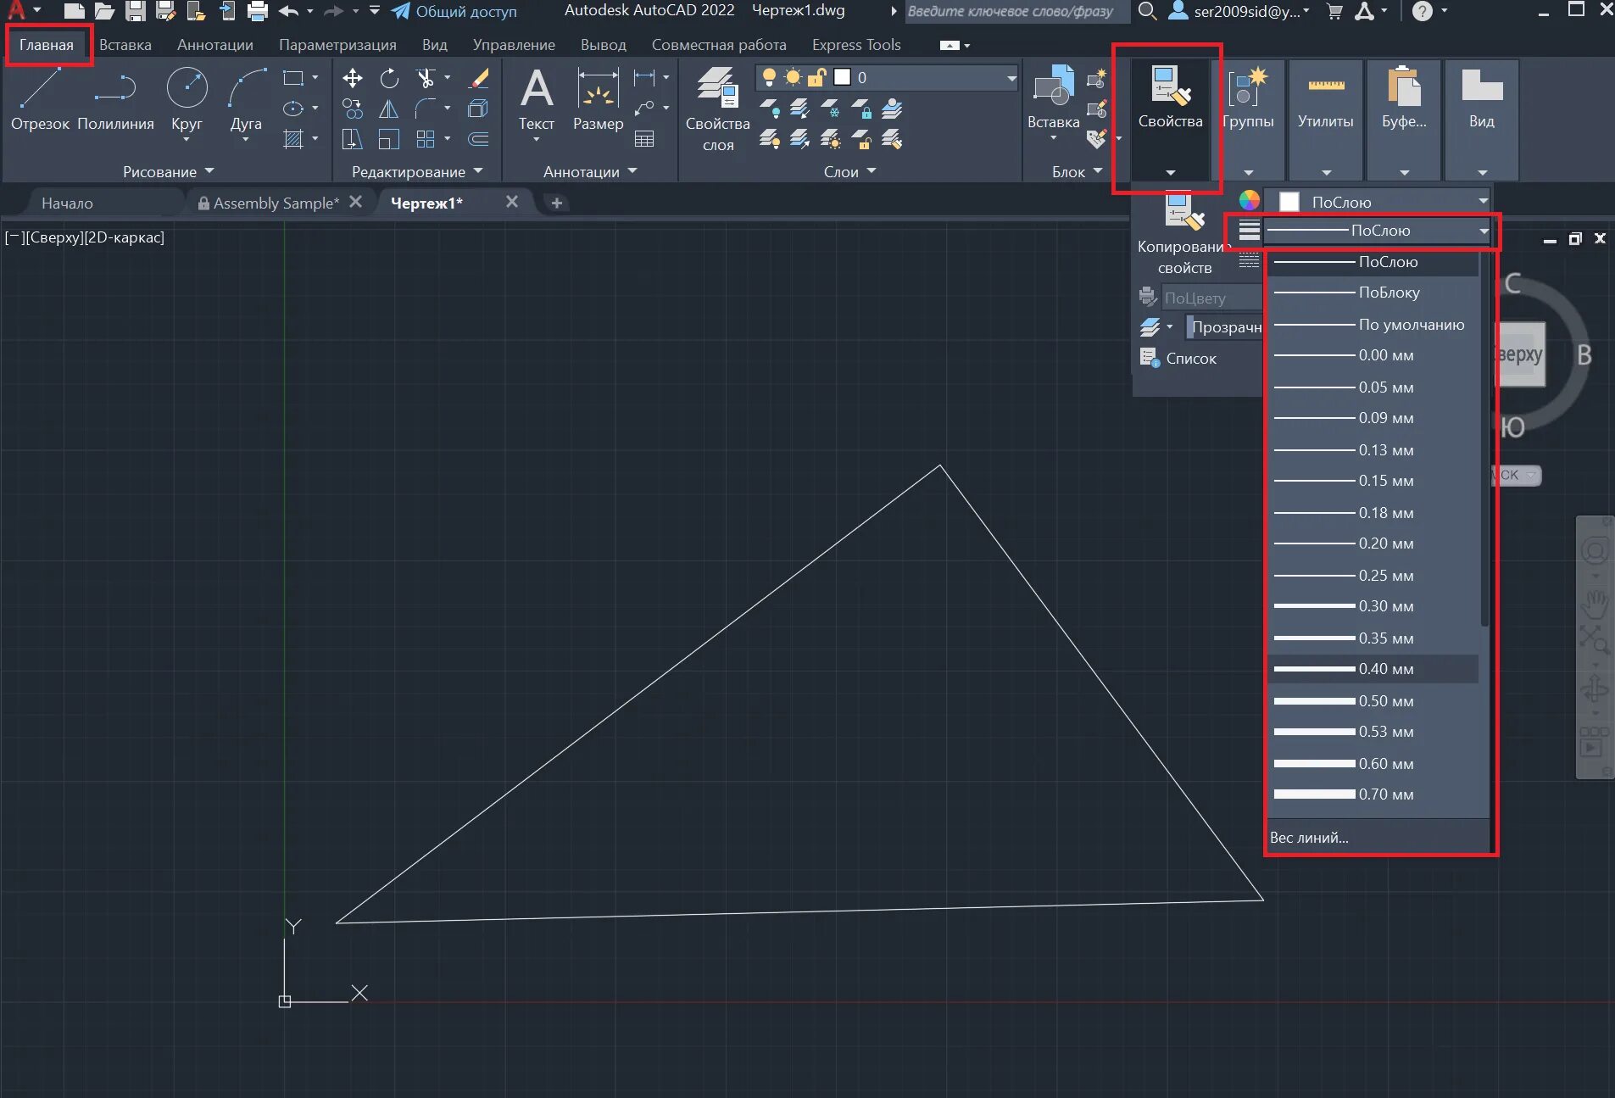This screenshot has height=1098, width=1615.
Task: Click the user account ser2009sid
Action: 1239,11
